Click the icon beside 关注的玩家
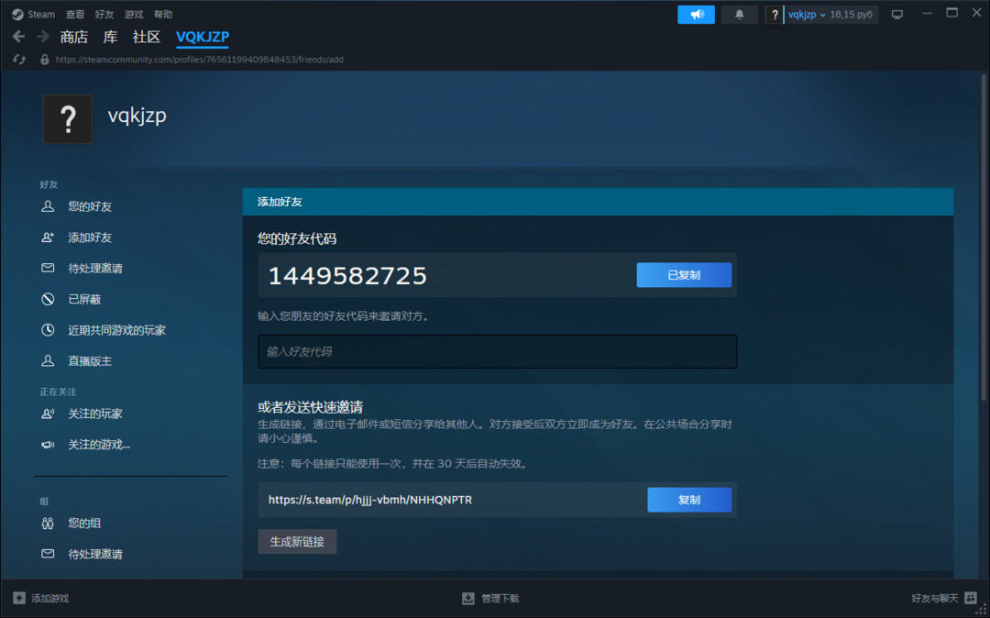990x618 pixels. coord(48,414)
